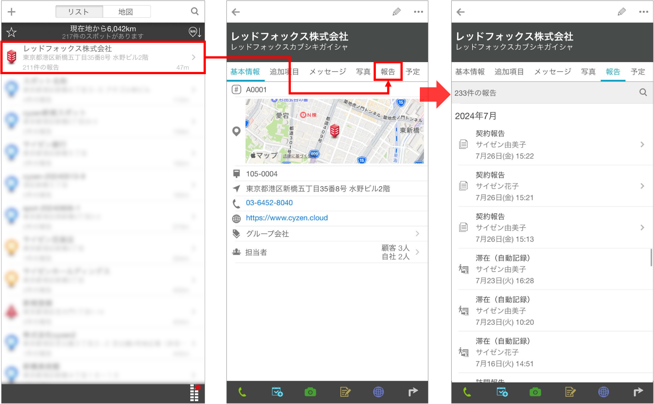Tap camera icon in right bottom toolbar
The image size is (654, 404).
[x=535, y=392]
